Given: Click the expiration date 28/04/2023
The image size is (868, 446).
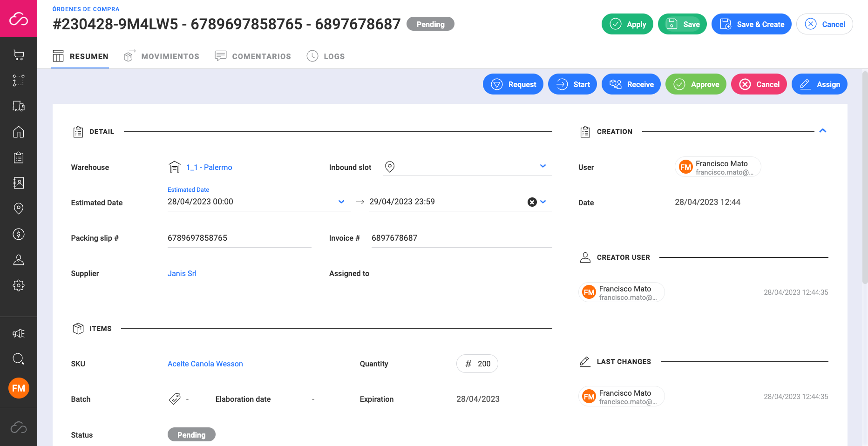Looking at the screenshot, I should click(x=478, y=399).
